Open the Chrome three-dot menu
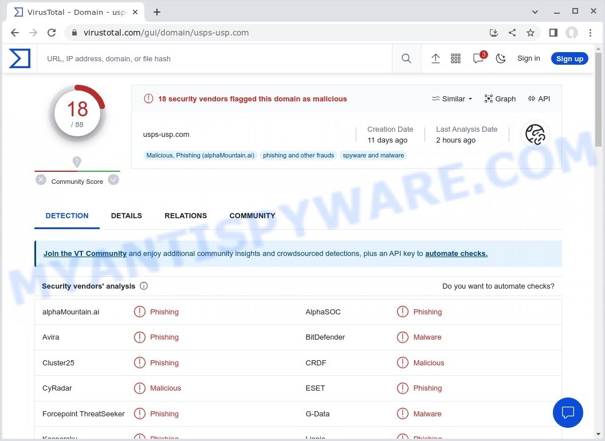605x441 pixels. [x=590, y=33]
